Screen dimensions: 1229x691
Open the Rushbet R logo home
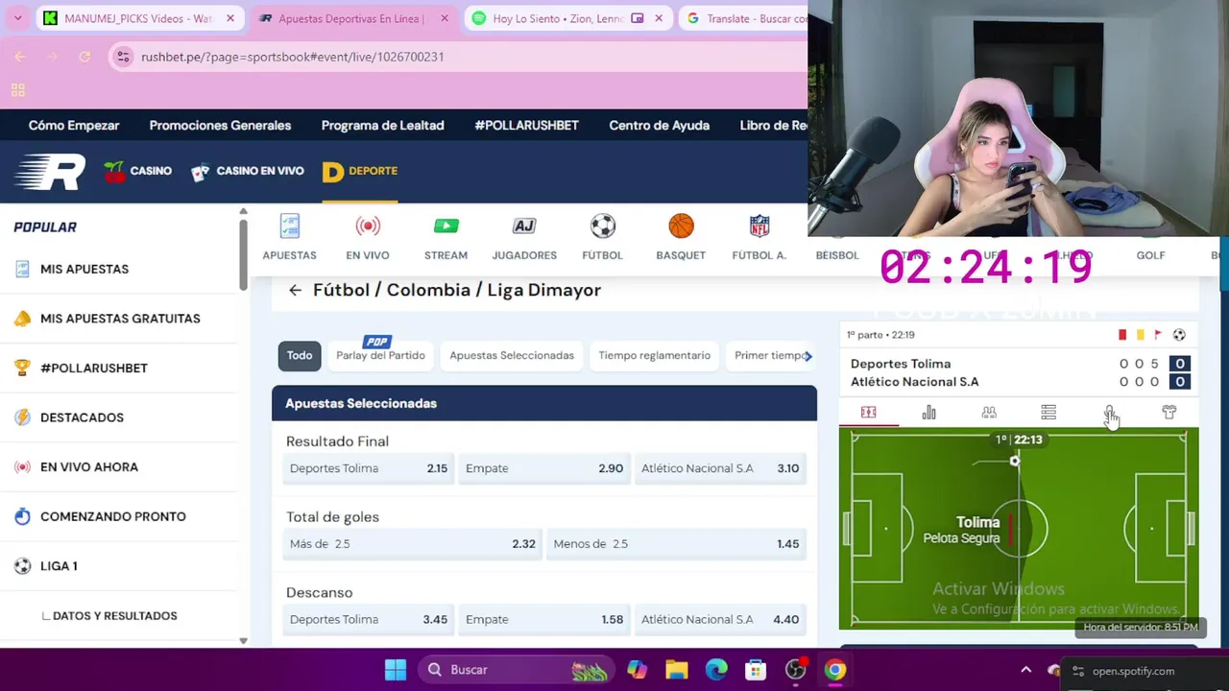click(x=50, y=173)
